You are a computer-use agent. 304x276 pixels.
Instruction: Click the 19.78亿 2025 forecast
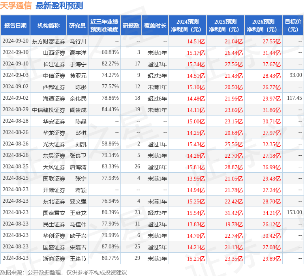[x=234, y=224]
